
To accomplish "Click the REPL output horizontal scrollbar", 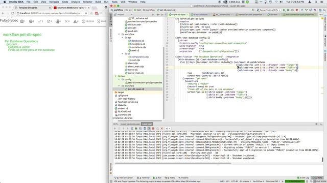I will 173,163.
